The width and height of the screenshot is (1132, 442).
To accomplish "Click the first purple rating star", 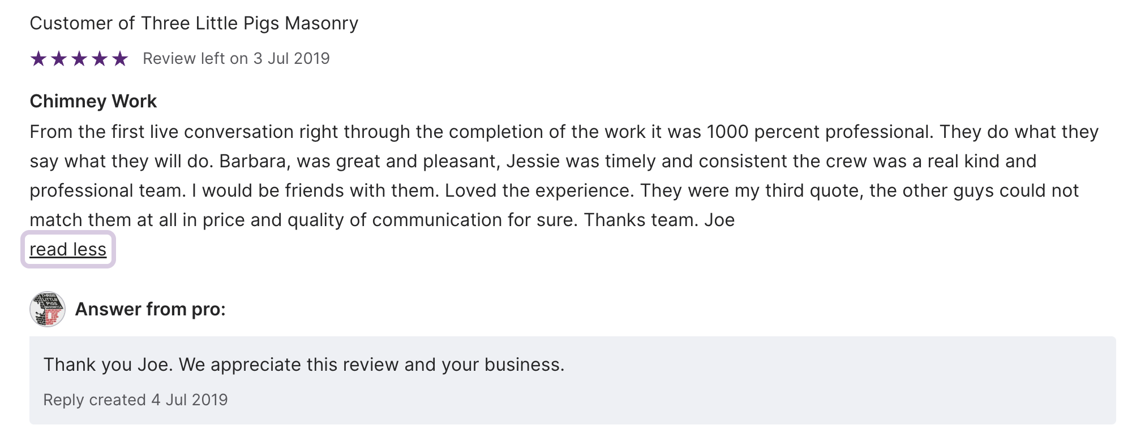I will click(x=38, y=59).
